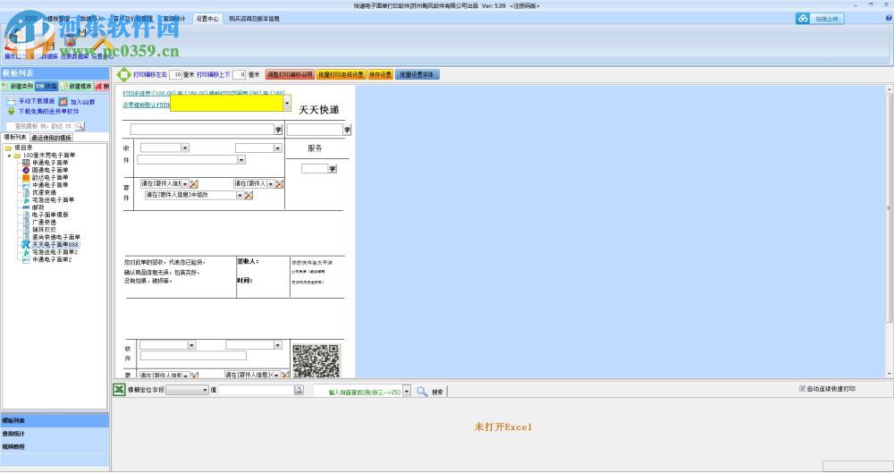The width and height of the screenshot is (894, 473).
Task: Select 申通电子面单 template in tree
Action: coord(49,163)
